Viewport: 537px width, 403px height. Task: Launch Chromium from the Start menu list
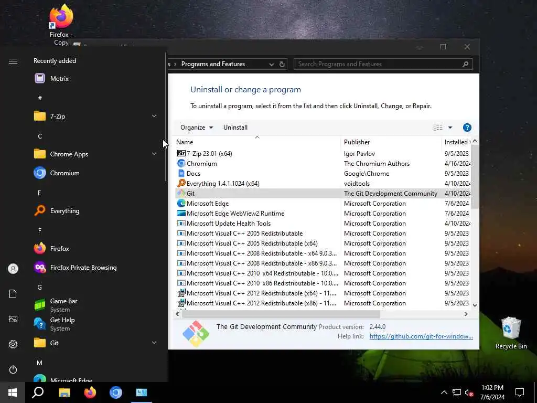[94, 173]
